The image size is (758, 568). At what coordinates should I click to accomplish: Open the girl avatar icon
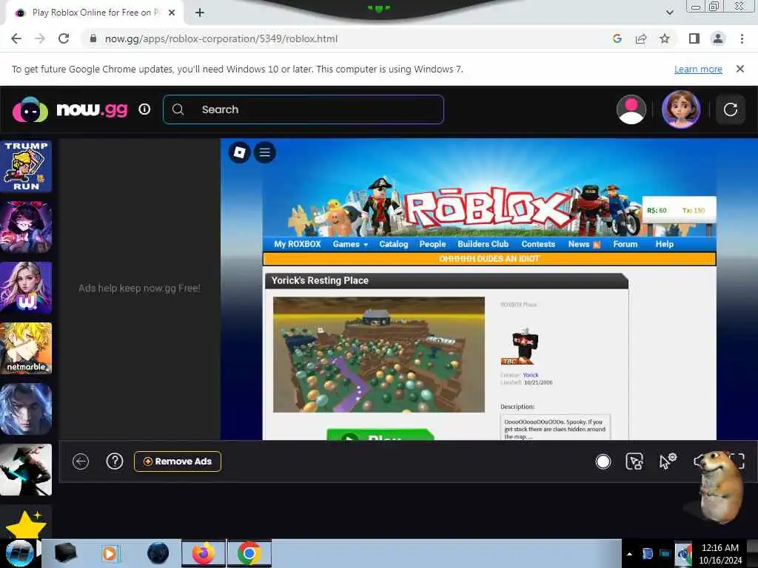(x=681, y=109)
